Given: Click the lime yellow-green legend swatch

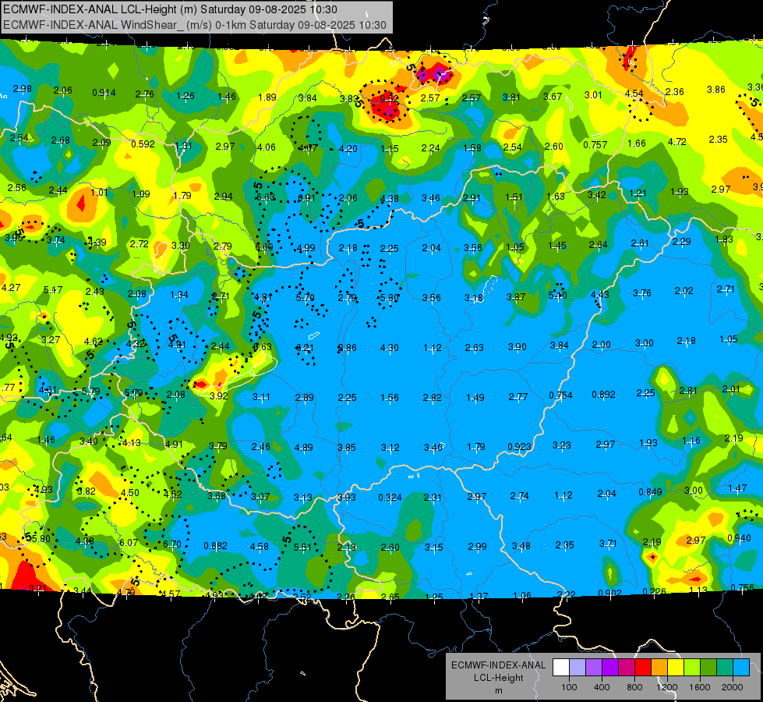Looking at the screenshot, I should (692, 668).
